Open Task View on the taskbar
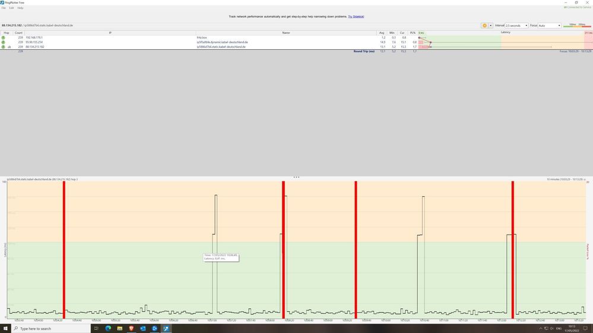This screenshot has width=593, height=333. pyautogui.click(x=96, y=328)
